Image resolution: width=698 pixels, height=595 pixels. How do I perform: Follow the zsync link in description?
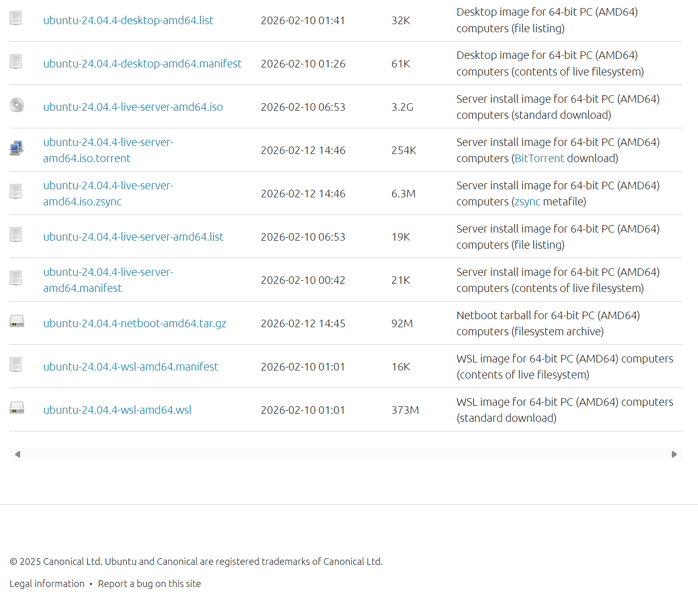click(527, 201)
